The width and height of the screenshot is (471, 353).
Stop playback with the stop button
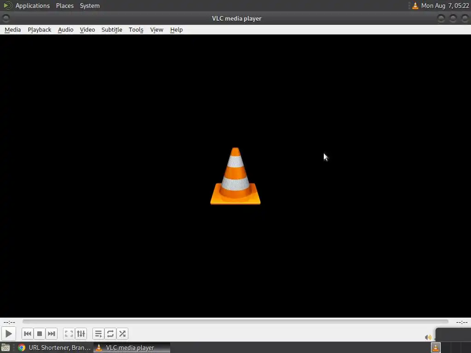pos(40,334)
